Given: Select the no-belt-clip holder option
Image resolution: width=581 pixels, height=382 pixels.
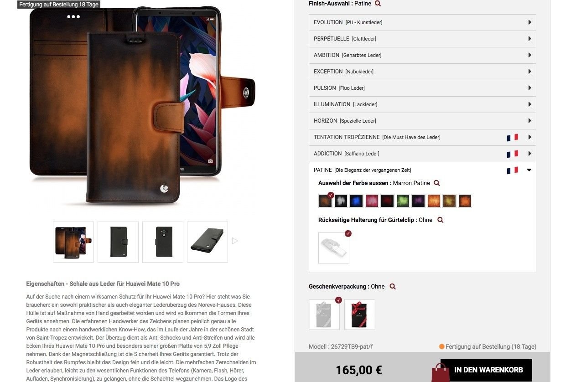Looking at the screenshot, I should pyautogui.click(x=334, y=248).
